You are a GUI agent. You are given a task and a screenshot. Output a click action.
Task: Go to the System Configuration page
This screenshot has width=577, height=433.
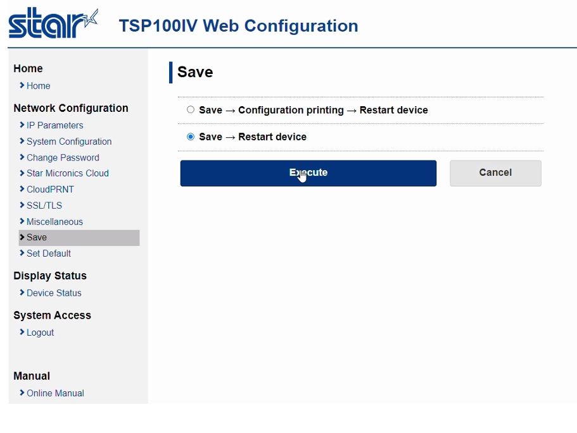[69, 142]
